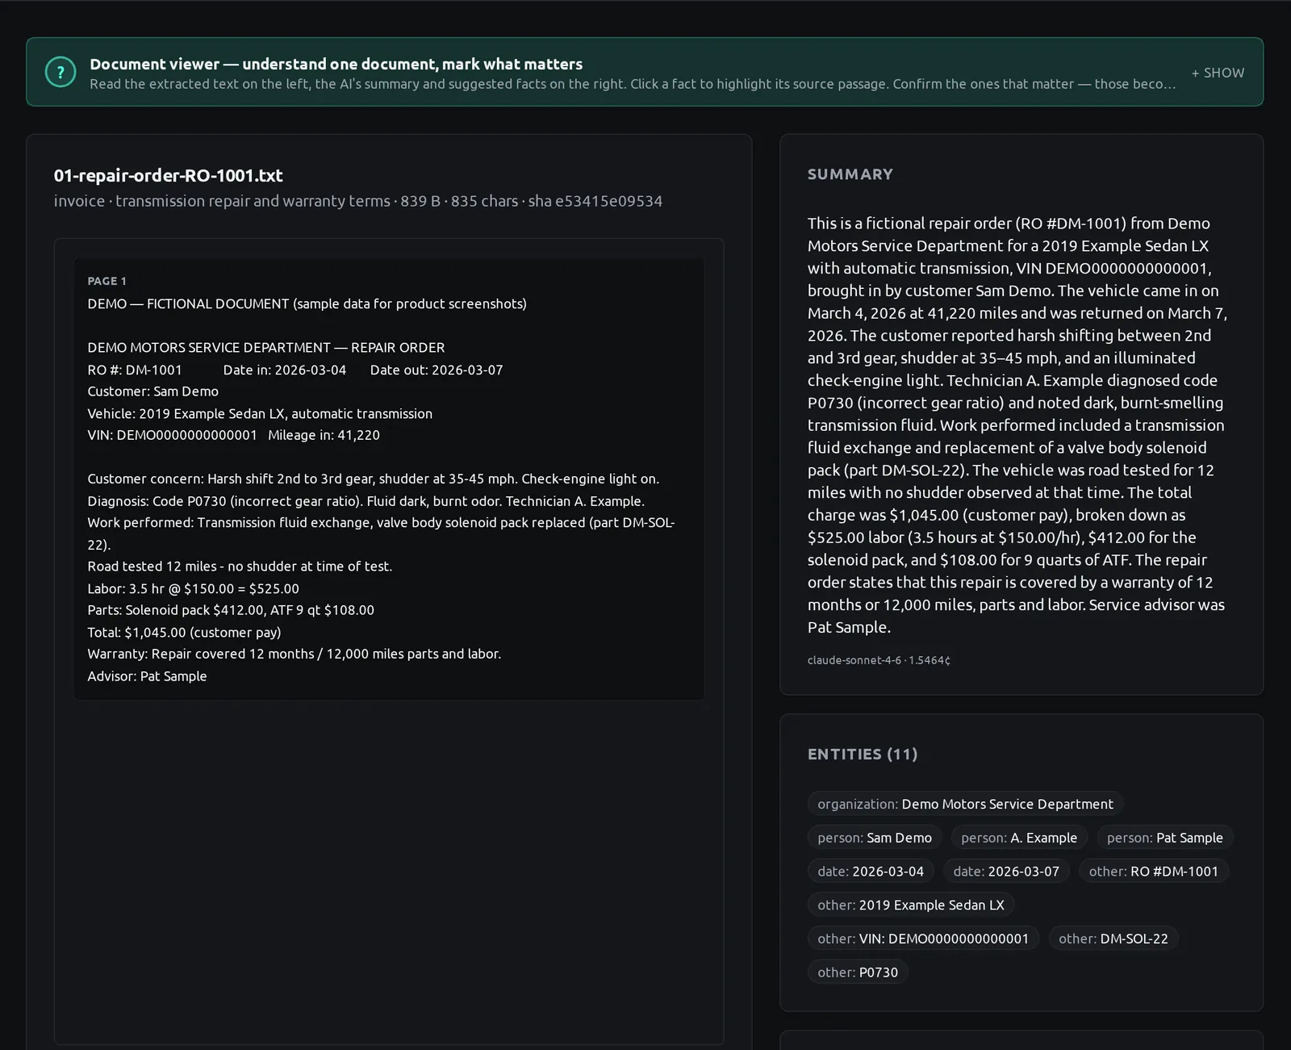Click the claude-sonnet-4-6 model cost label
Viewport: 1291px width, 1050px height.
(x=879, y=660)
